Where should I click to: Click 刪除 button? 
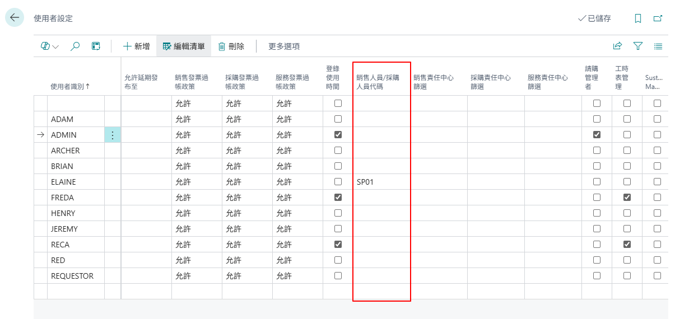pos(231,46)
